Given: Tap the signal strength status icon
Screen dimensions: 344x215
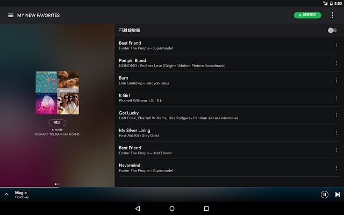Looking at the screenshot, I should click(325, 4).
